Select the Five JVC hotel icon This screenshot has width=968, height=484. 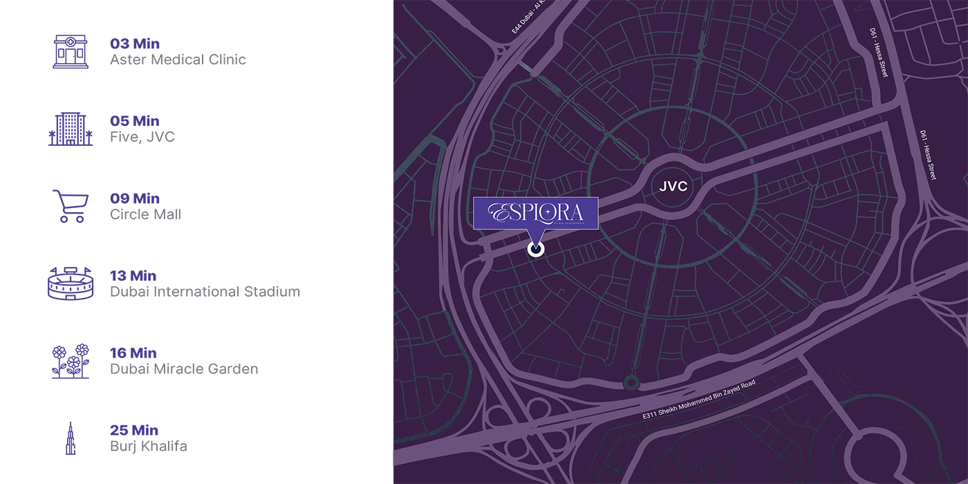point(71,129)
